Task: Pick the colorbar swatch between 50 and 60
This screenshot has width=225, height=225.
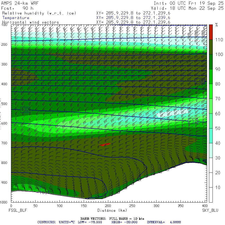Action: [x=211, y=121]
